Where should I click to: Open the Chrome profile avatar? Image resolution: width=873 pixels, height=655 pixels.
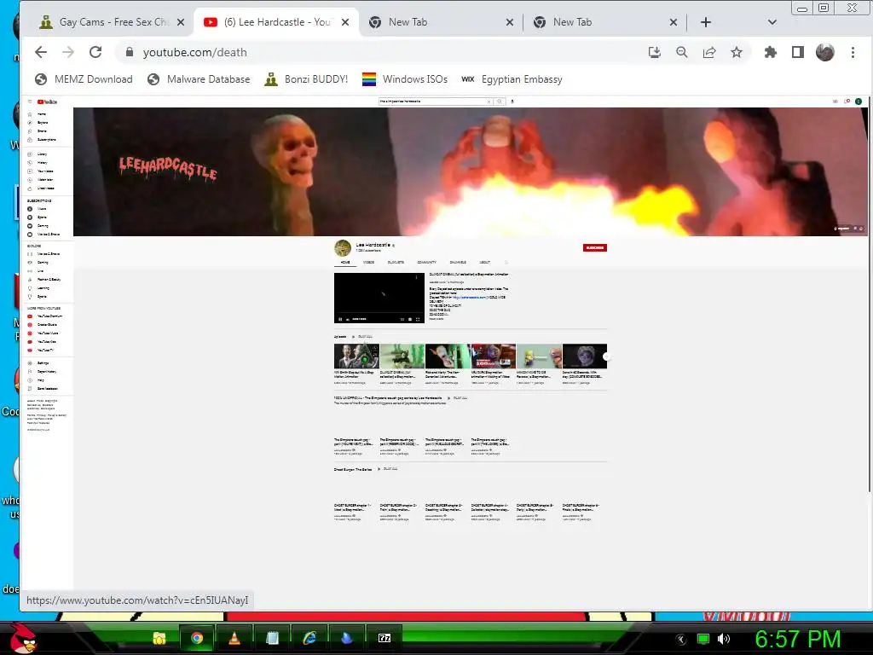(825, 52)
